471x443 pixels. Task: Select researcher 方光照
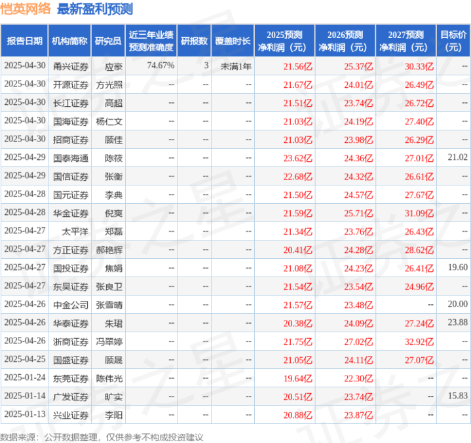tap(109, 85)
